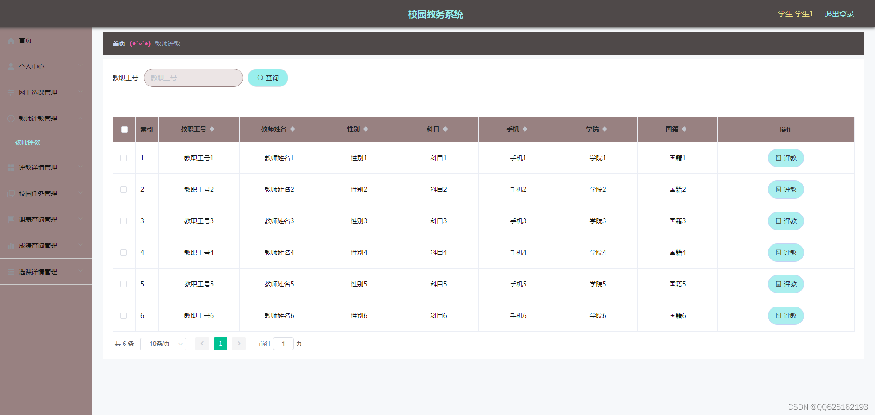Viewport: 875px width, 415px height.
Task: Open 网上选课管理 sidebar menu item
Action: [x=46, y=92]
